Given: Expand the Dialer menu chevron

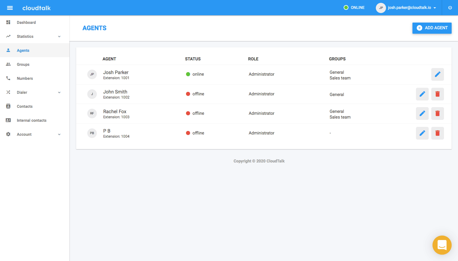Looking at the screenshot, I should (59, 92).
